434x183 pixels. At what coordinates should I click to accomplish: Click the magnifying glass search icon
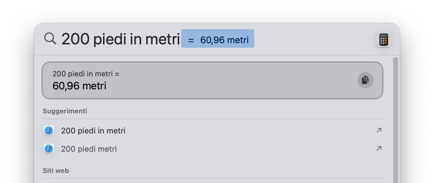[x=50, y=39]
